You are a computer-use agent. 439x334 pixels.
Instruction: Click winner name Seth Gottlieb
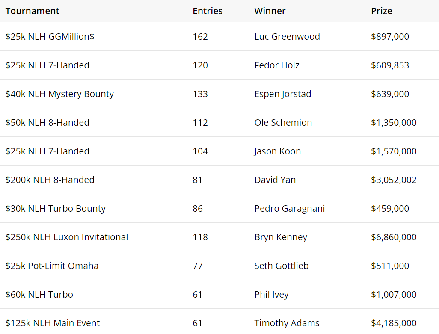281,266
